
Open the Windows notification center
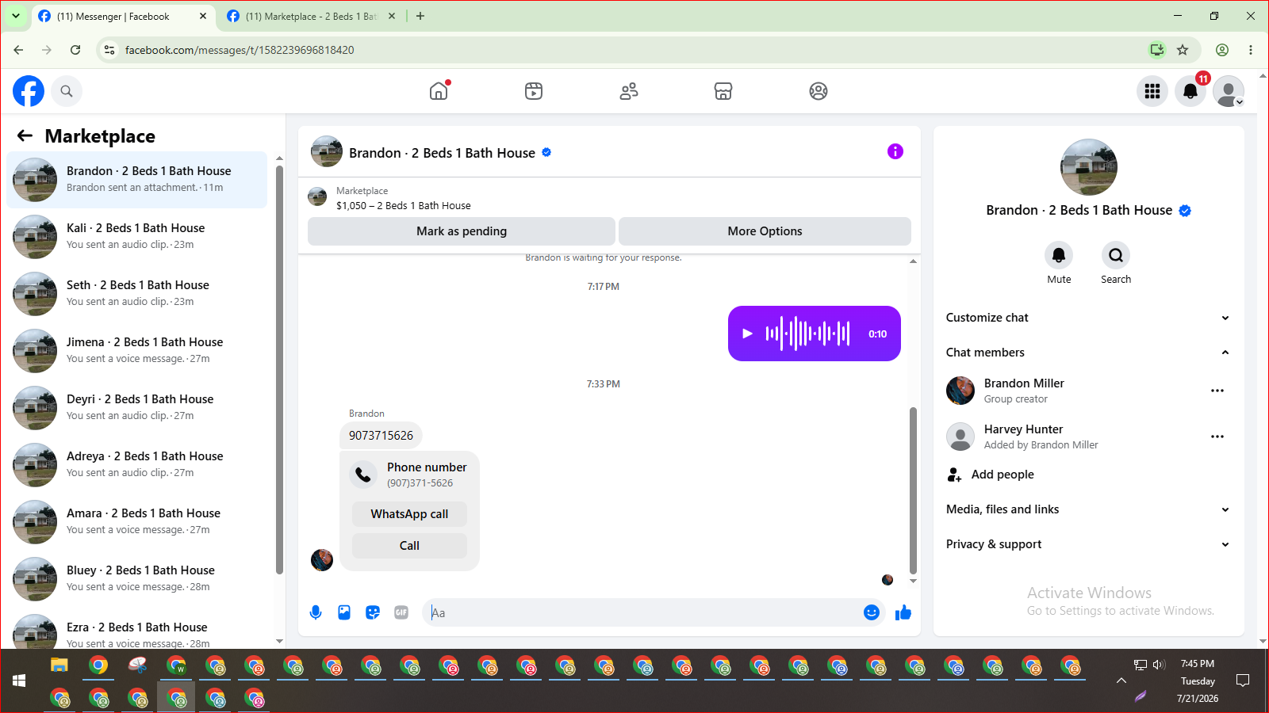pos(1243,681)
